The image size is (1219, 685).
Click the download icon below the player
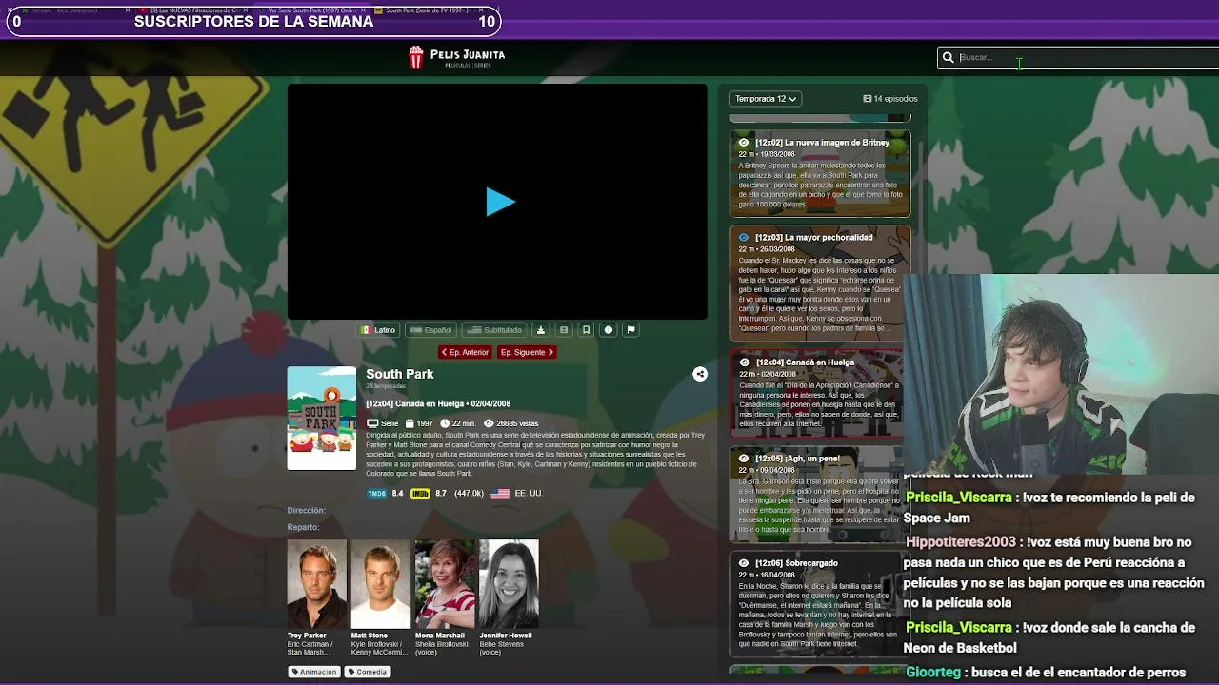(541, 330)
